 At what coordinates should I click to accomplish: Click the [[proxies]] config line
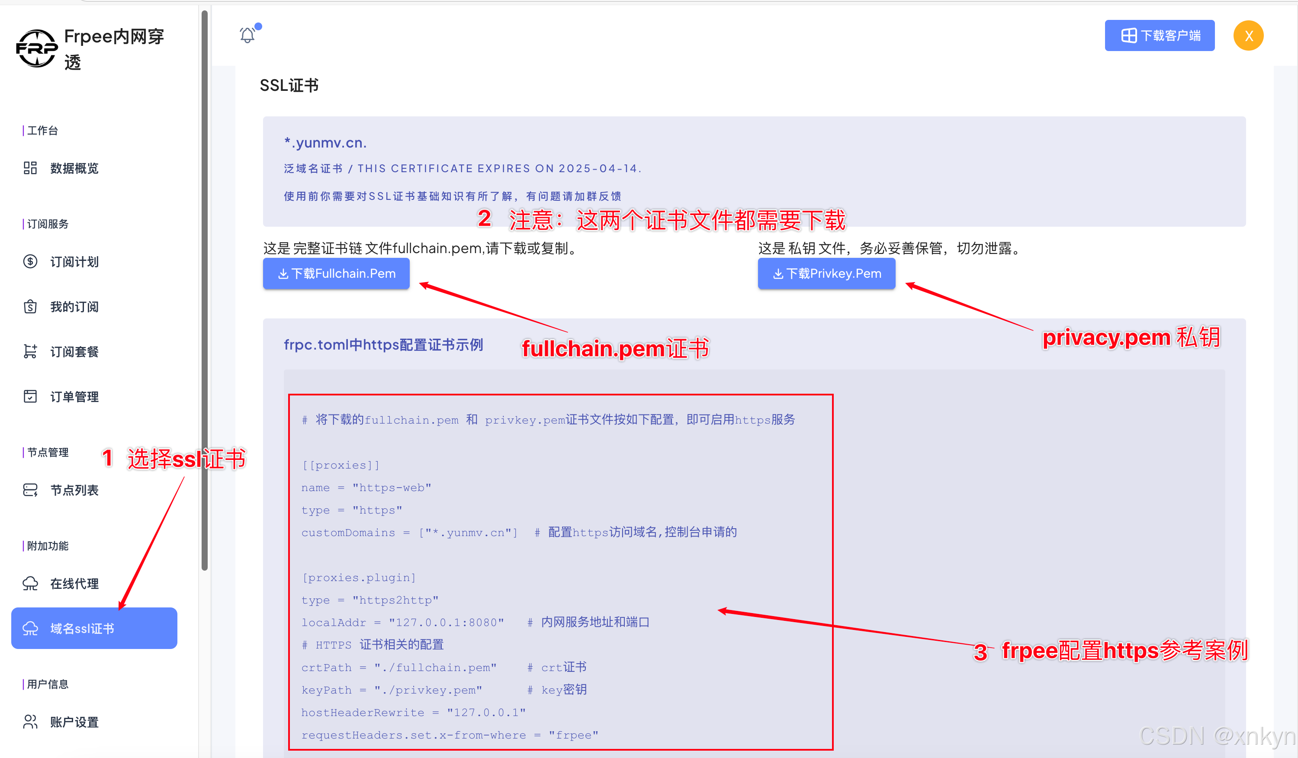[x=341, y=465]
